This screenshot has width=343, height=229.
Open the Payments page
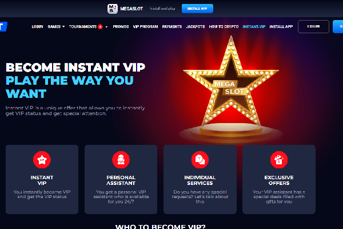pos(172,26)
